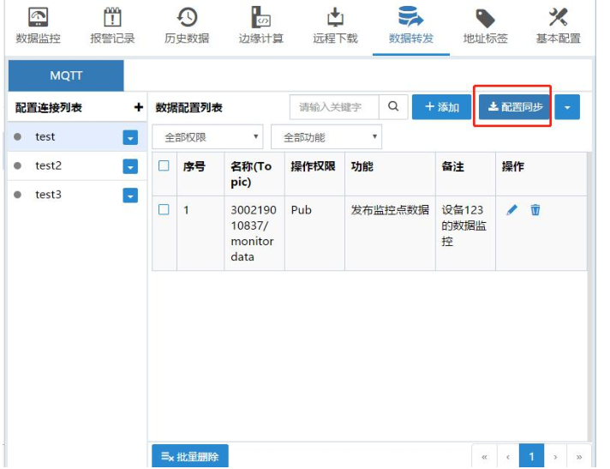Switch to the 基本配置 tab label
Viewport: 610px width, 469px height.
point(559,39)
